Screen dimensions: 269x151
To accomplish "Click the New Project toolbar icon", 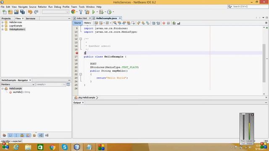I will pyautogui.click(x=10, y=12).
